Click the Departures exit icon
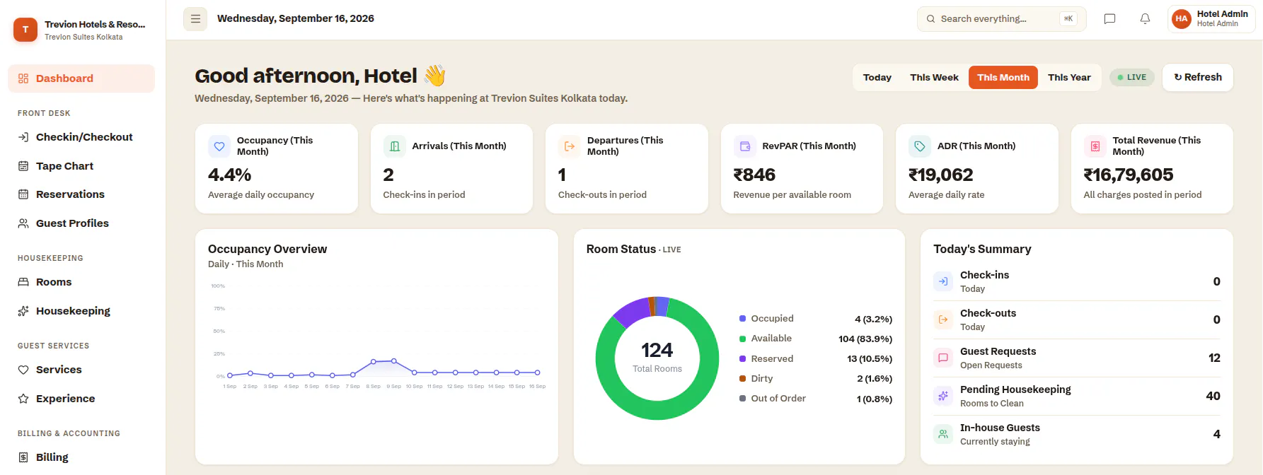 (x=570, y=146)
